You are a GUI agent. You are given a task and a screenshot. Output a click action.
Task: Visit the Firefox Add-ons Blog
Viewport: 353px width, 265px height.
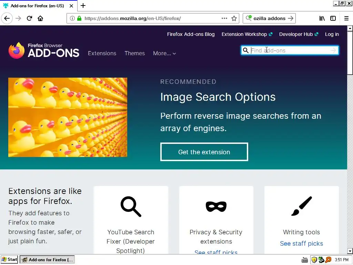click(191, 34)
